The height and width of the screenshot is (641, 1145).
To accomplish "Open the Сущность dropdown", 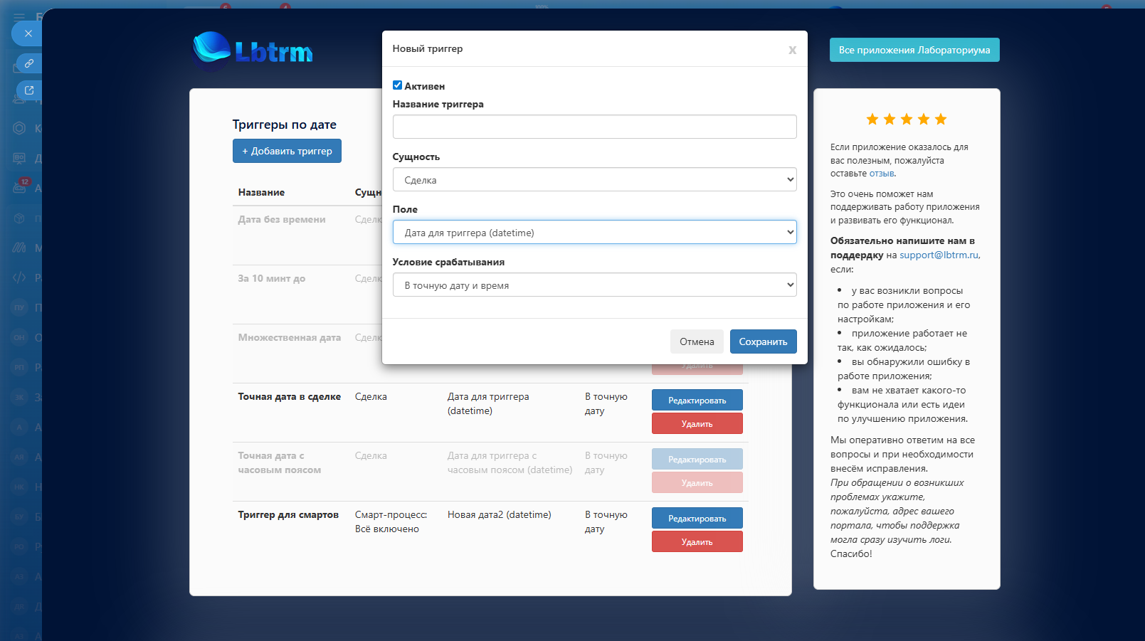I will tap(594, 180).
